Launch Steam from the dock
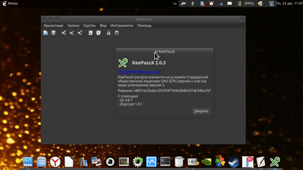 [x=234, y=162]
